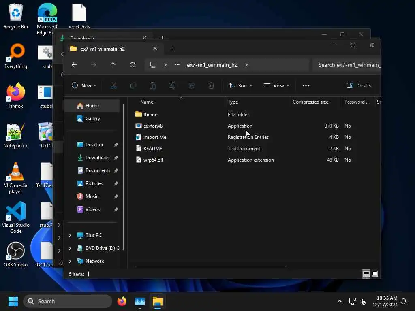This screenshot has height=311, width=415.
Task: Open Videos in navigation pane
Action: (x=92, y=209)
